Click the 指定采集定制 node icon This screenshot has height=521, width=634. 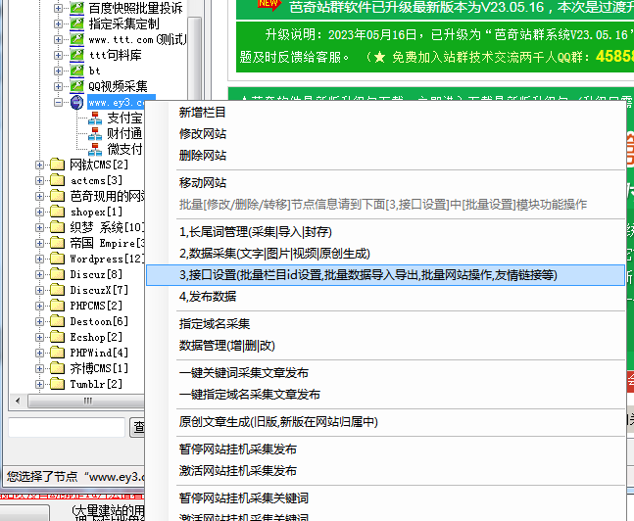pos(76,24)
